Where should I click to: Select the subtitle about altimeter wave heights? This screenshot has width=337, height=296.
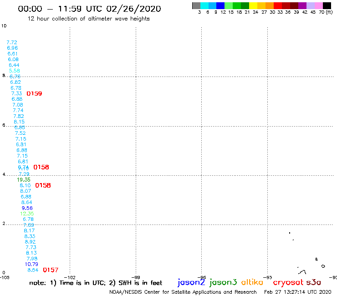click(x=88, y=19)
